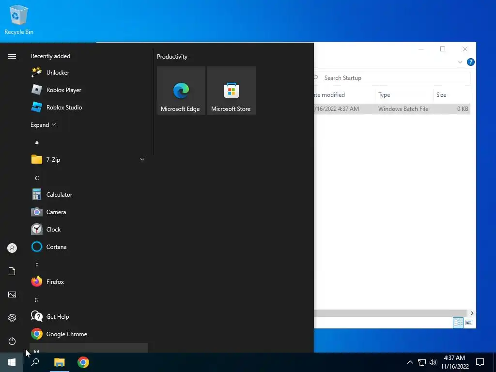Click the volume speaker tray icon
Screen dimensions: 496x372
[x=433, y=362]
